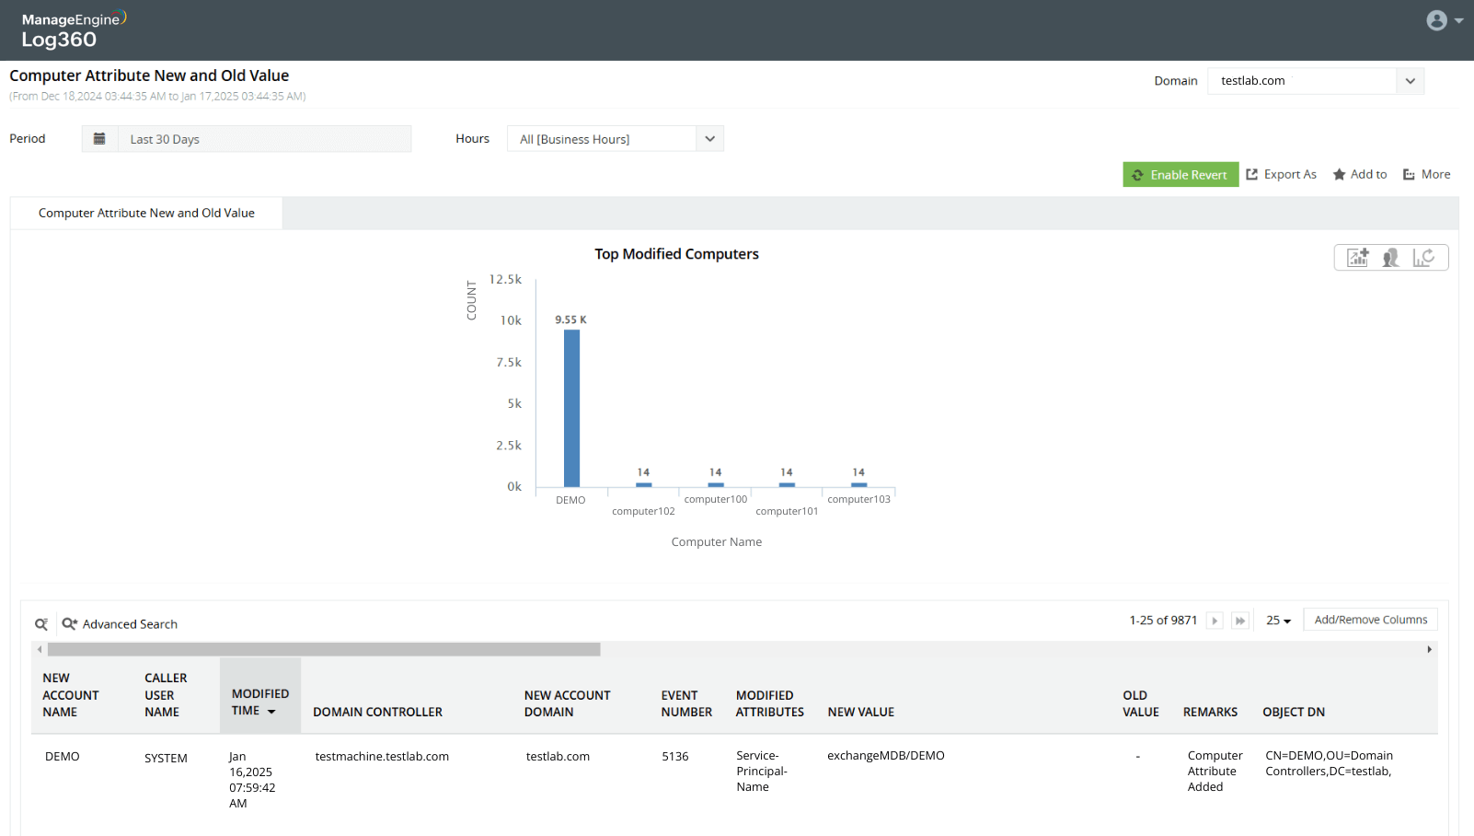Screen dimensions: 1474x836
Task: Click the Add to star option
Action: click(1360, 174)
